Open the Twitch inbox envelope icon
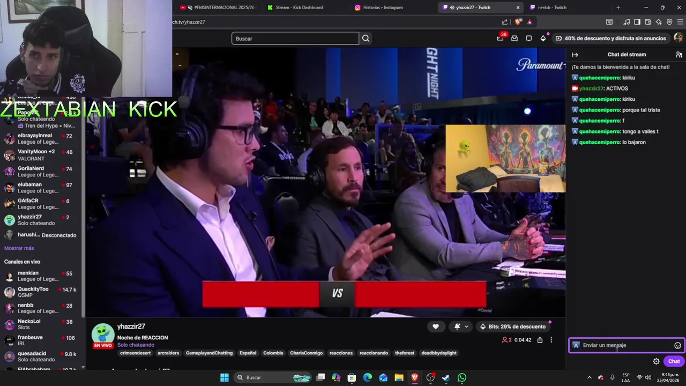 [514, 39]
